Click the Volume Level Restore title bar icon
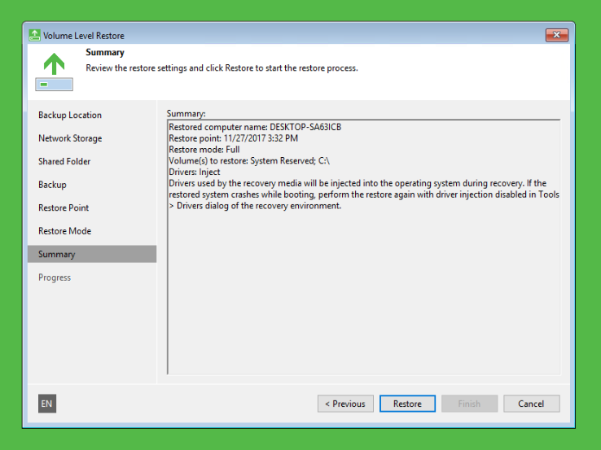 (34, 35)
